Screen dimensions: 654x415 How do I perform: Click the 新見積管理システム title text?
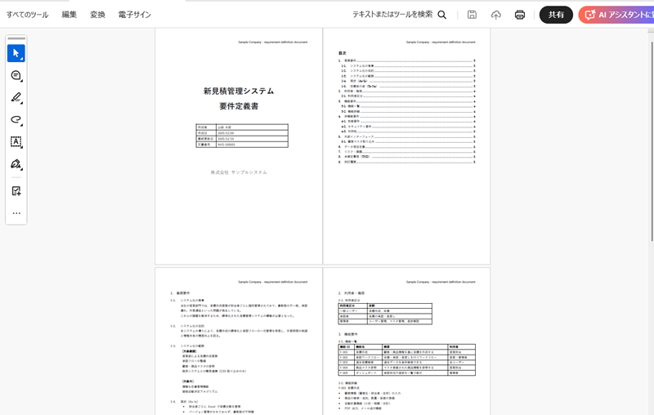(x=239, y=91)
